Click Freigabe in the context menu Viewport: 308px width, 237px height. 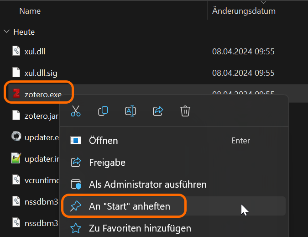pos(107,163)
